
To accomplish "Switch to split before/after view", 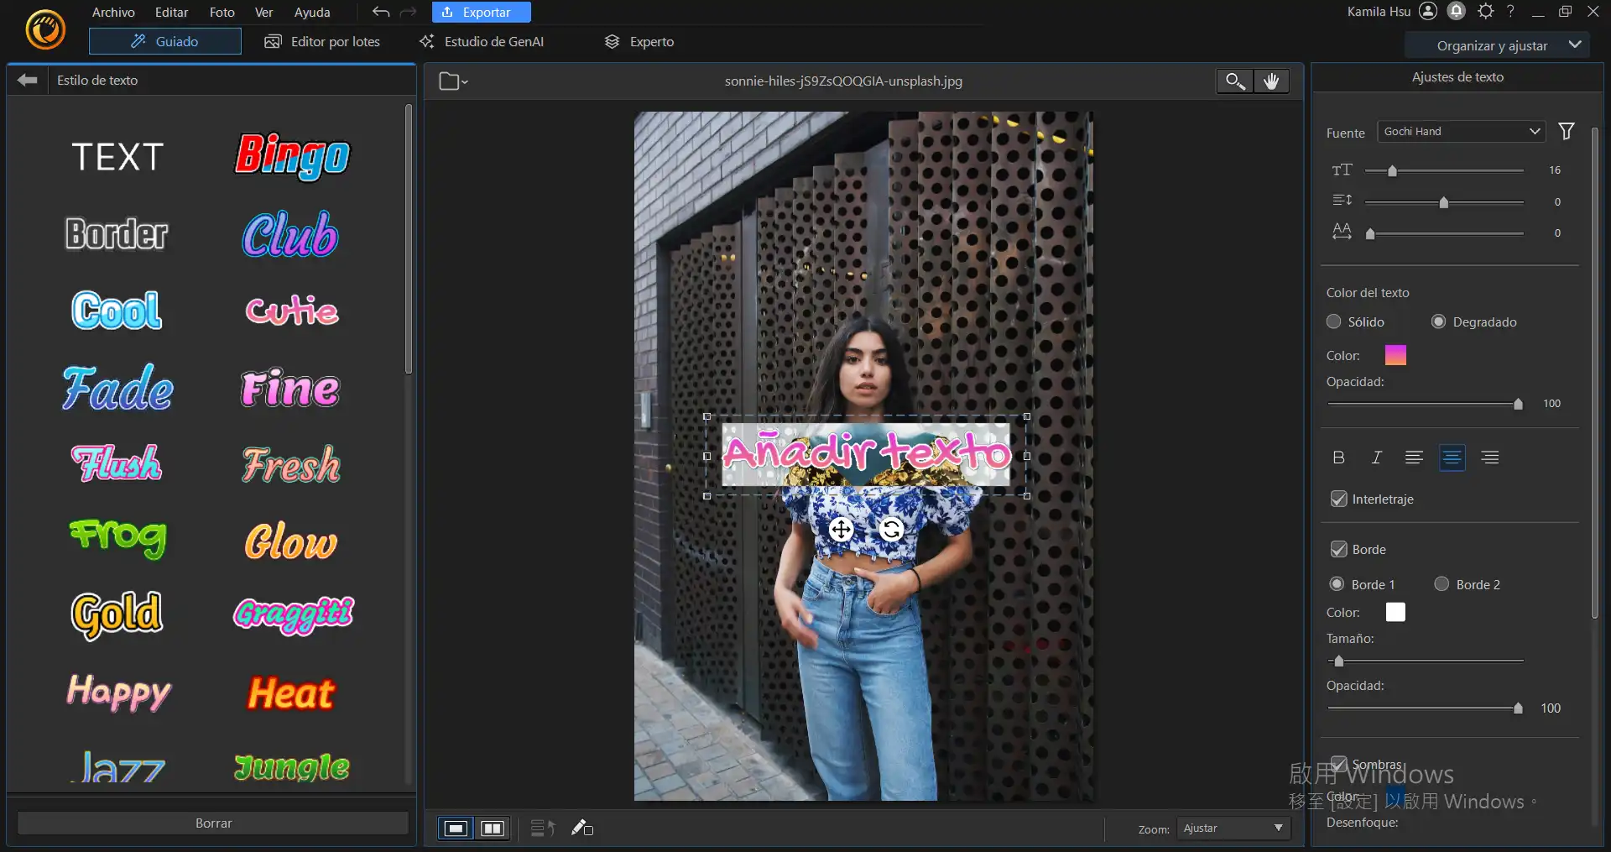I will pos(493,828).
